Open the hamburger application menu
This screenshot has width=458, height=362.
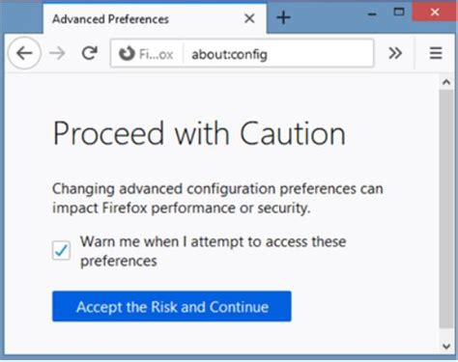[436, 53]
